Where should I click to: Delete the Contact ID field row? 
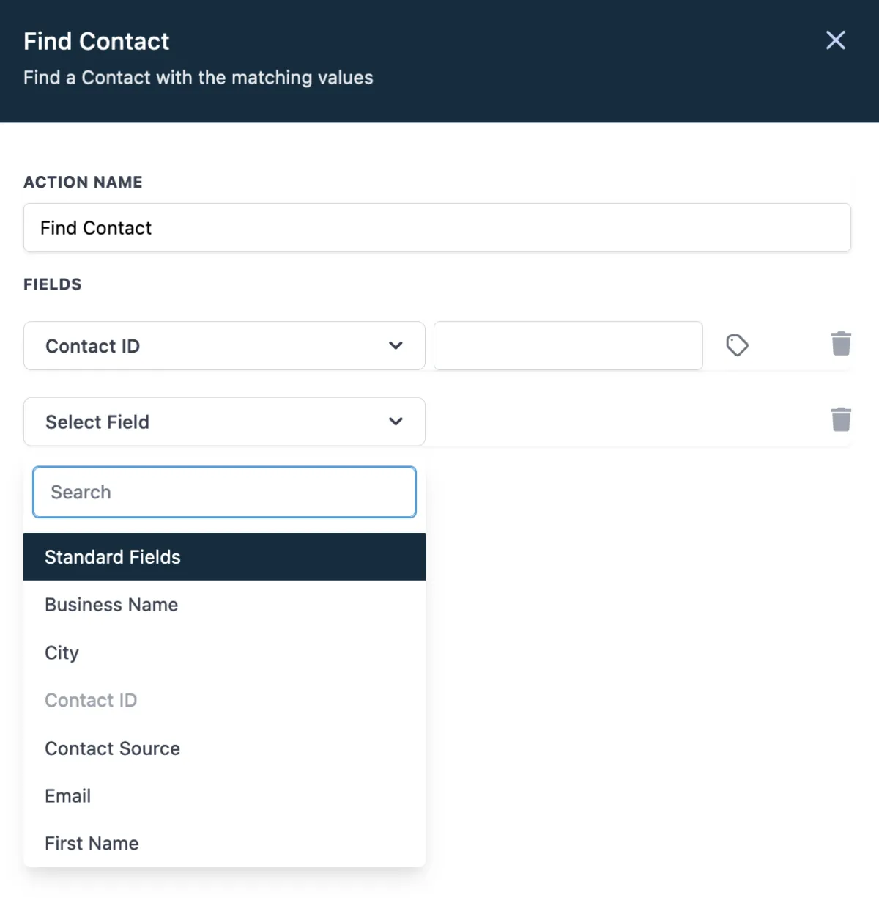[x=841, y=343]
